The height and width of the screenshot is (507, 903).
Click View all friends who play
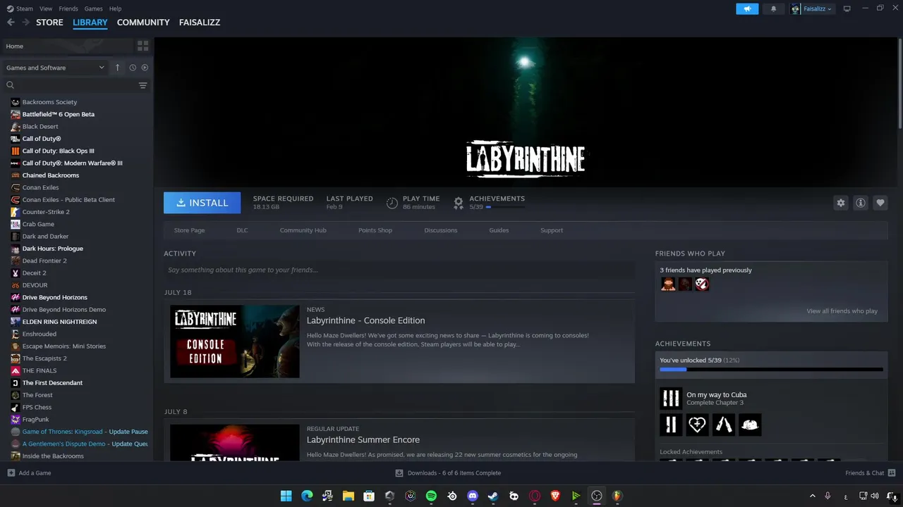[842, 311]
